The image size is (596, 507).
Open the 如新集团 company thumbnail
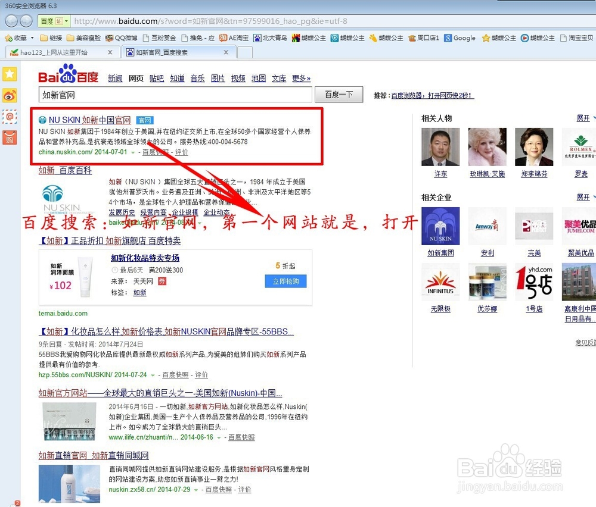[x=440, y=226]
